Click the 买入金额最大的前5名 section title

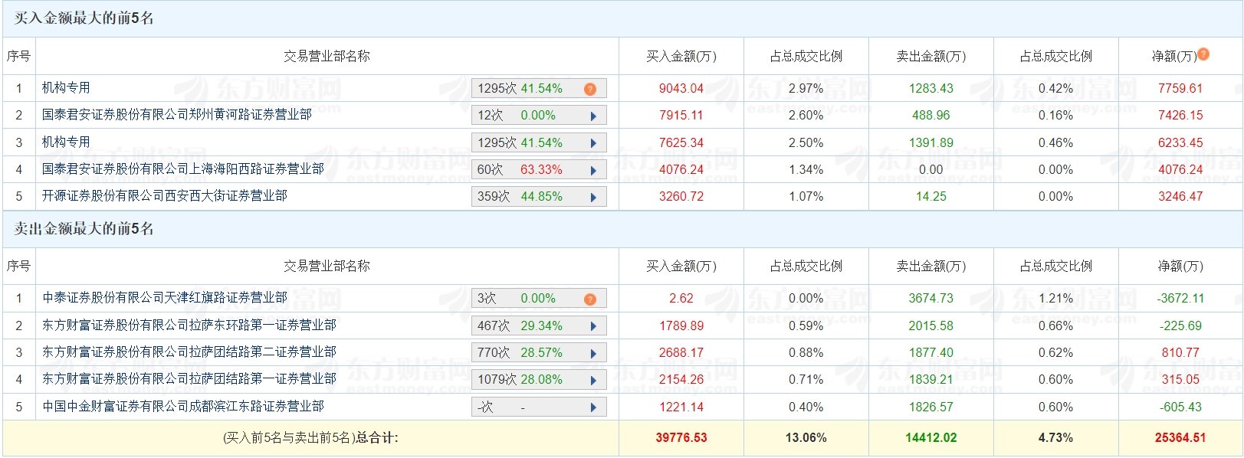84,18
